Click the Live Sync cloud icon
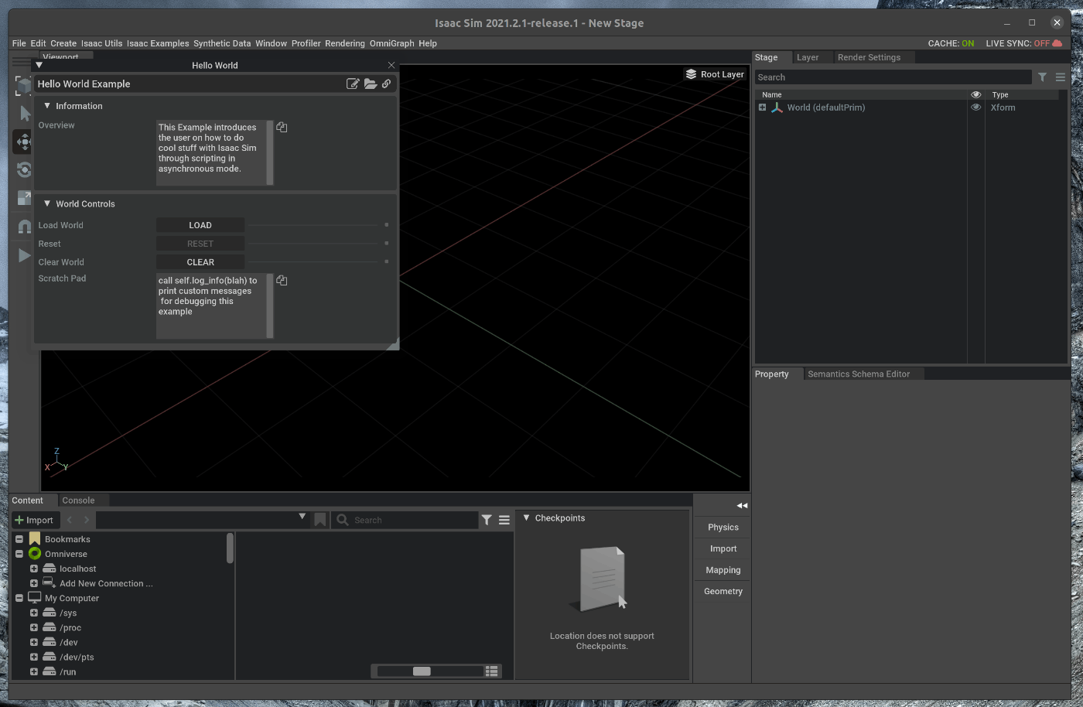 (1057, 43)
